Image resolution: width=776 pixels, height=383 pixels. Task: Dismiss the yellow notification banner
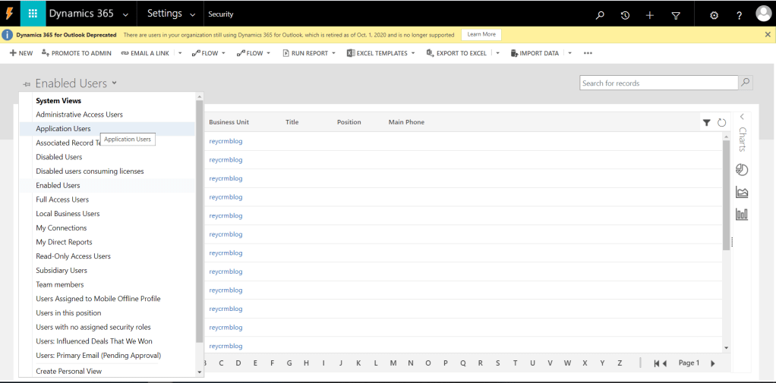[768, 35]
